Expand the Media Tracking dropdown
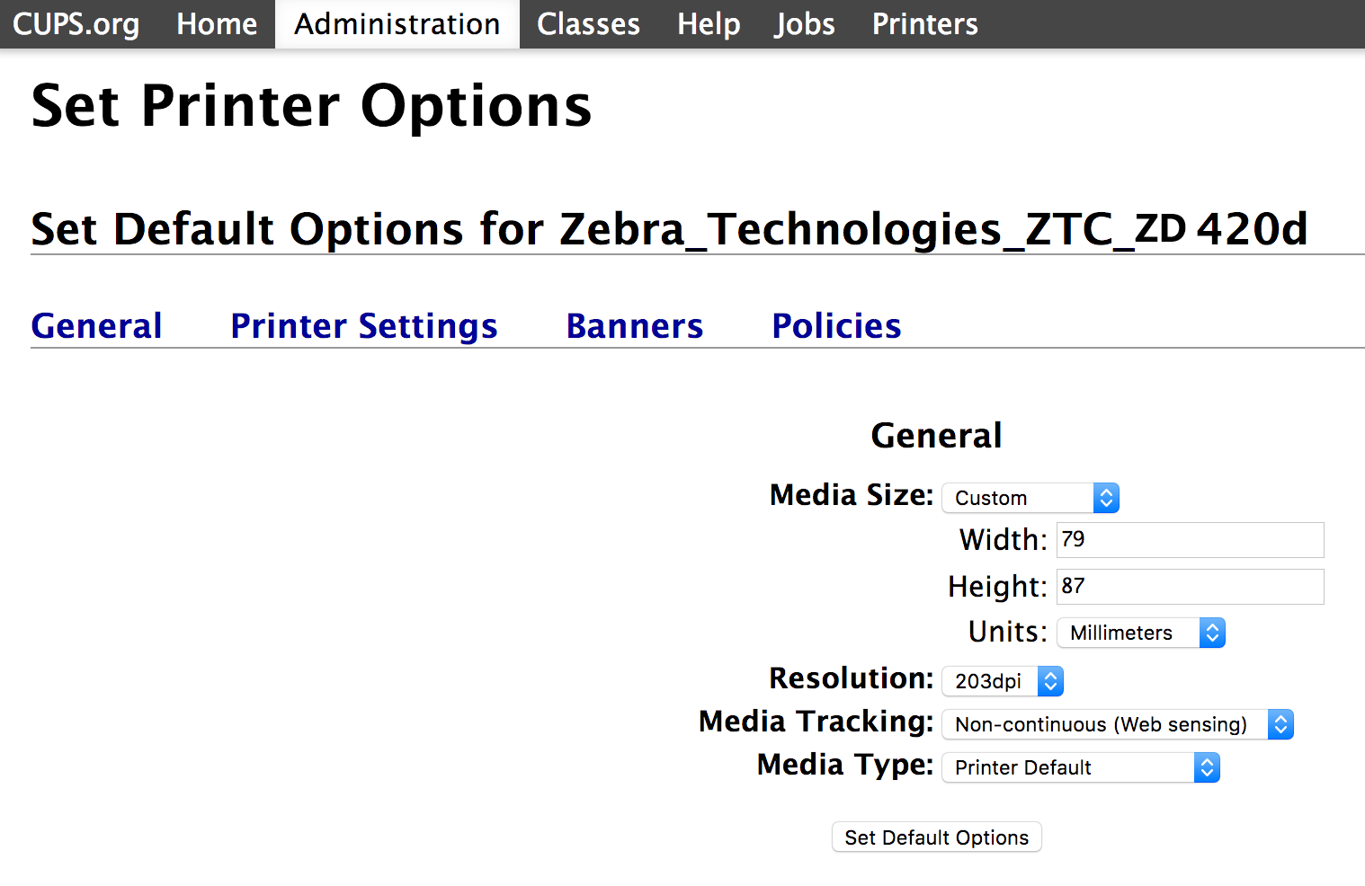The height and width of the screenshot is (886, 1365). (1118, 724)
